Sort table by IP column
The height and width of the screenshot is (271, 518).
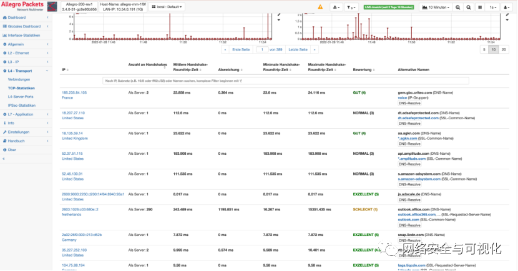pyautogui.click(x=65, y=70)
